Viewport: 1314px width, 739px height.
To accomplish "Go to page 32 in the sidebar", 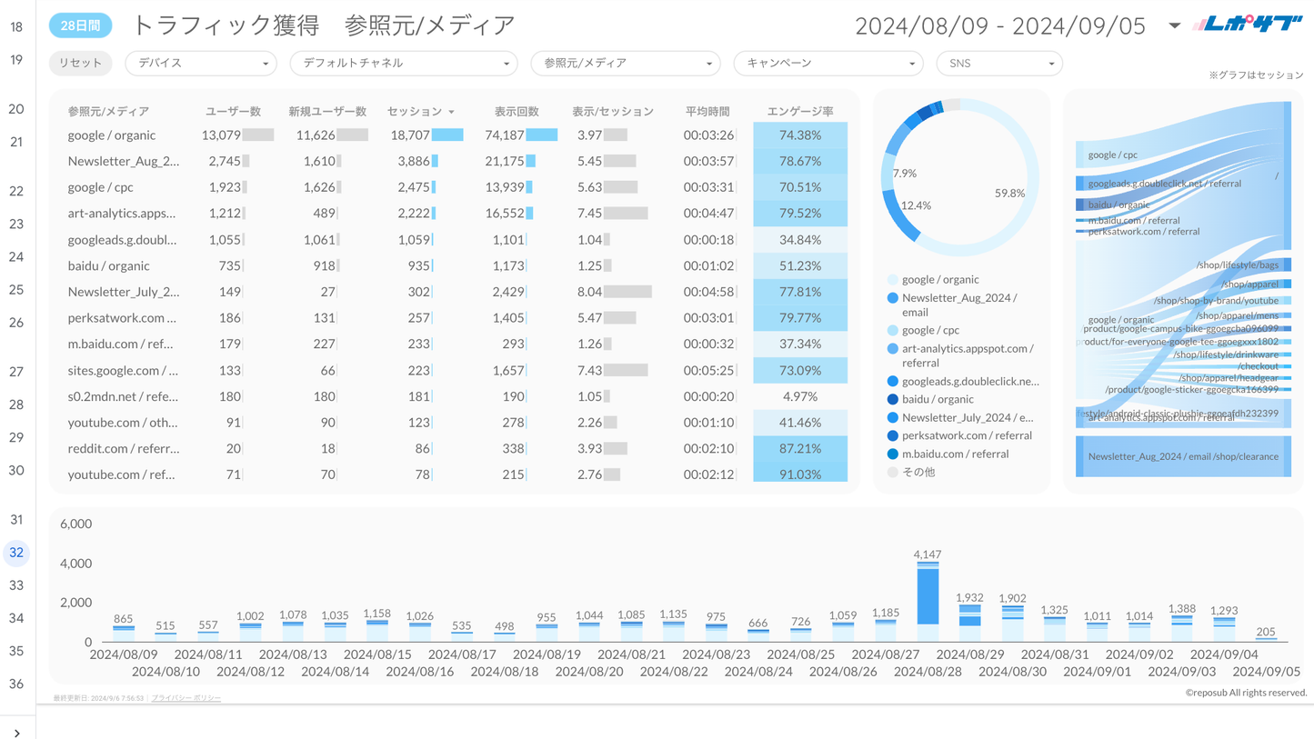I will (x=16, y=553).
